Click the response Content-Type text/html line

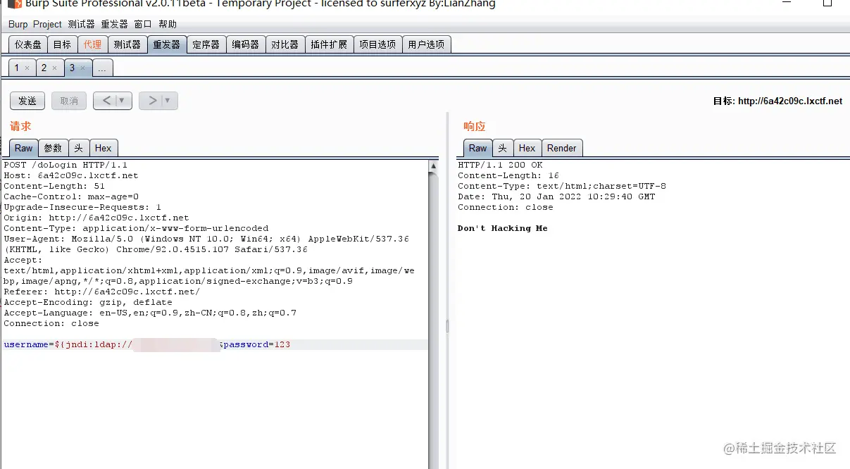562,186
